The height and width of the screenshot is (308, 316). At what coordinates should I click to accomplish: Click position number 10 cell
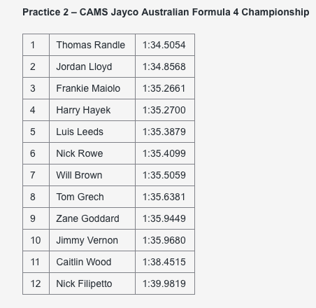(36, 240)
